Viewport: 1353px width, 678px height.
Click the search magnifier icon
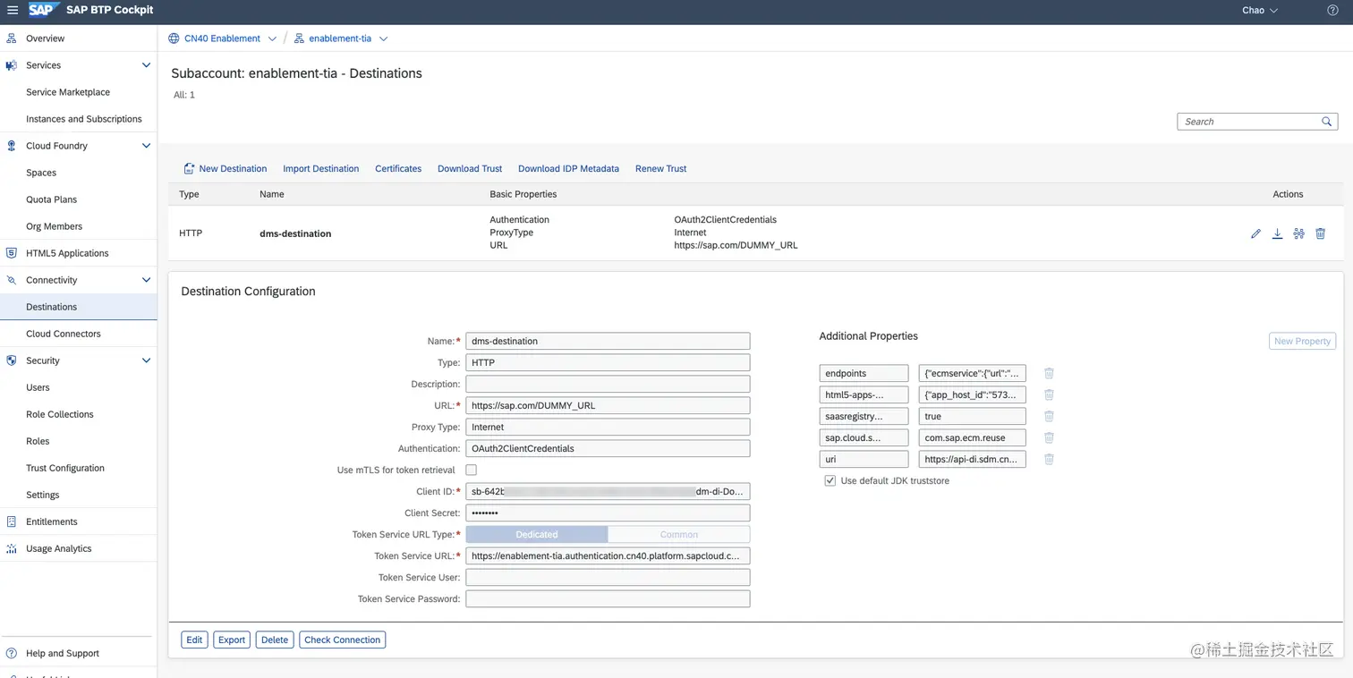coord(1327,122)
